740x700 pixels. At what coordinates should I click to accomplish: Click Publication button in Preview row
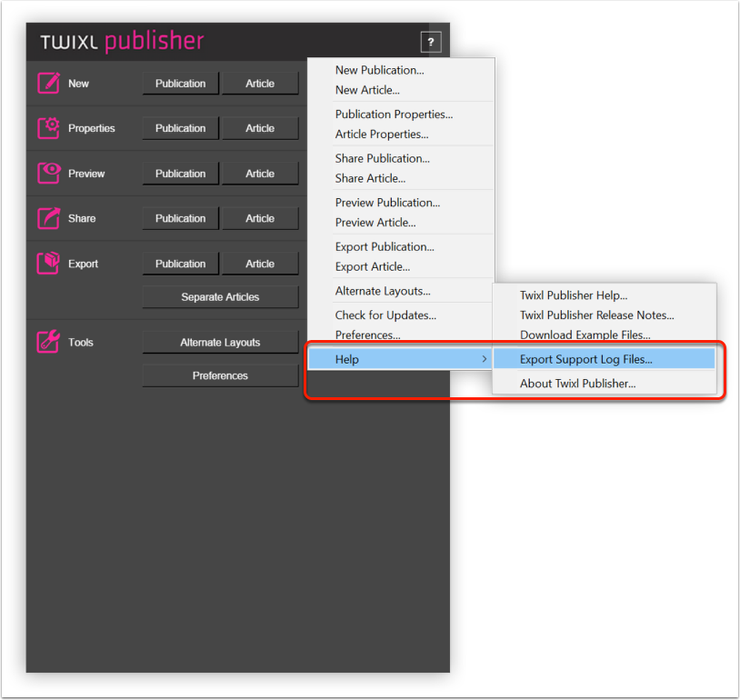[x=181, y=174]
